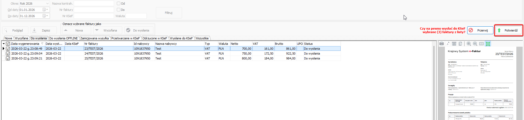524x120 pixels.
Task: Enable the Od checkbox
Action: click(118, 4)
